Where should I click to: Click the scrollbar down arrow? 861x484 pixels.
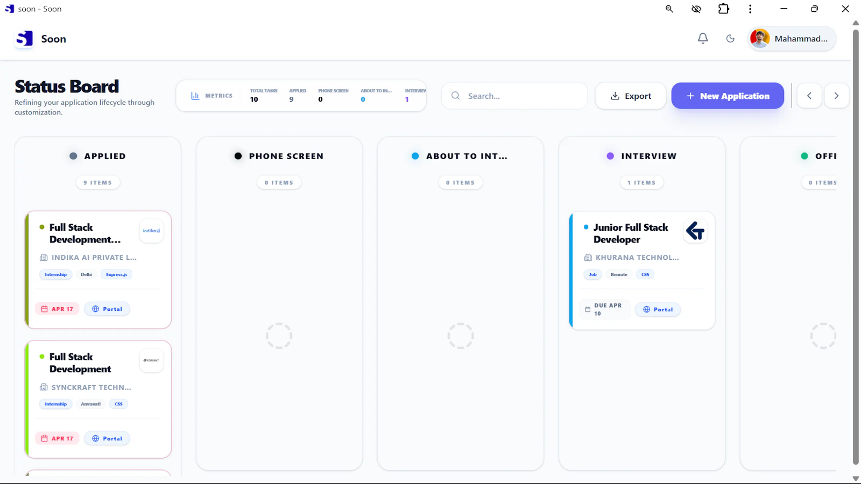click(x=856, y=478)
